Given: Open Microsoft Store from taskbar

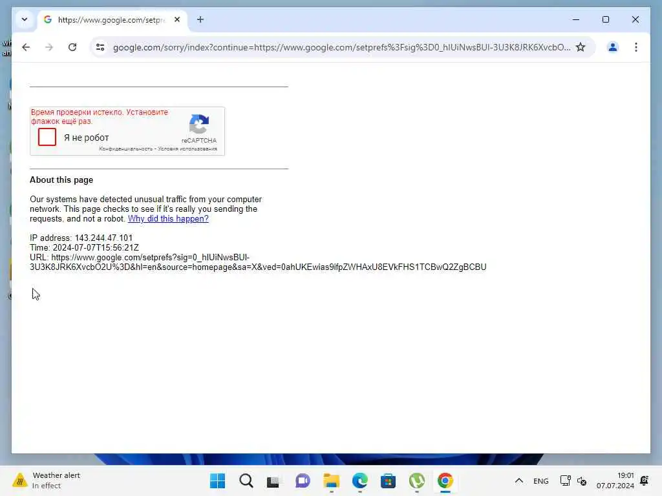Looking at the screenshot, I should coord(388,480).
